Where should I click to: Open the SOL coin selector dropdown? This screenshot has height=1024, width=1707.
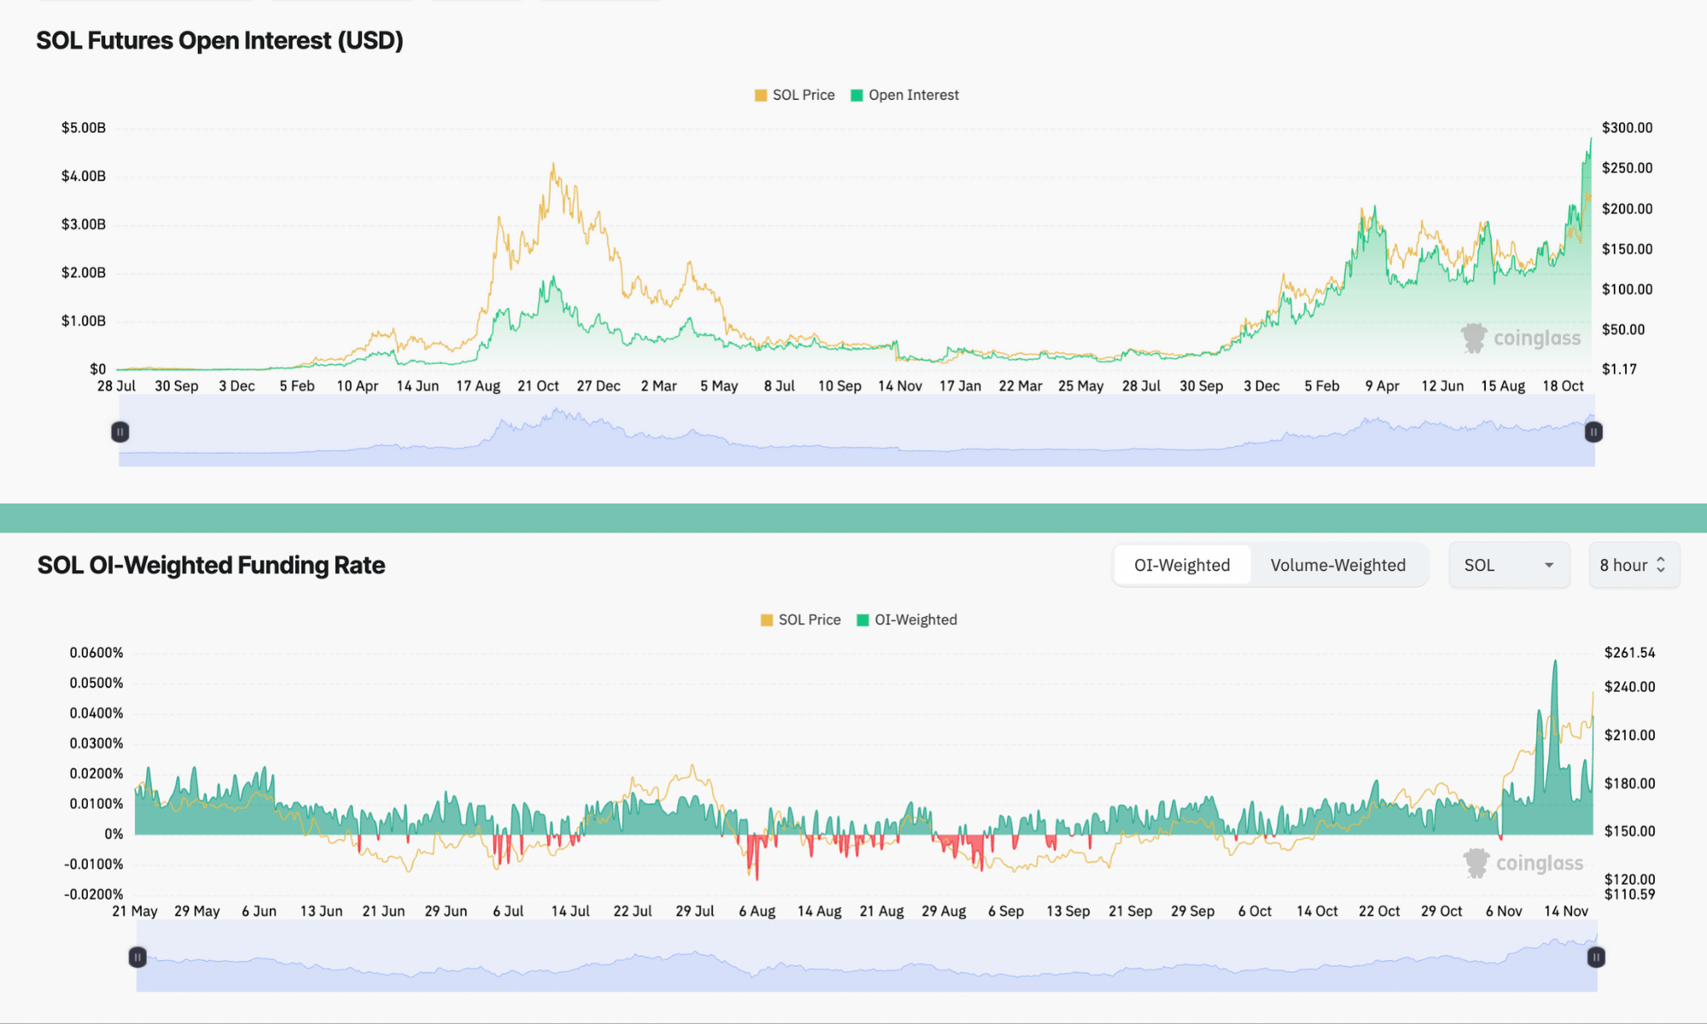tap(1509, 565)
